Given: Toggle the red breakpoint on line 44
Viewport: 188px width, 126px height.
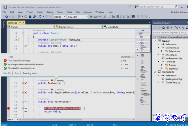Looking at the screenshot, I should pos(8,108).
